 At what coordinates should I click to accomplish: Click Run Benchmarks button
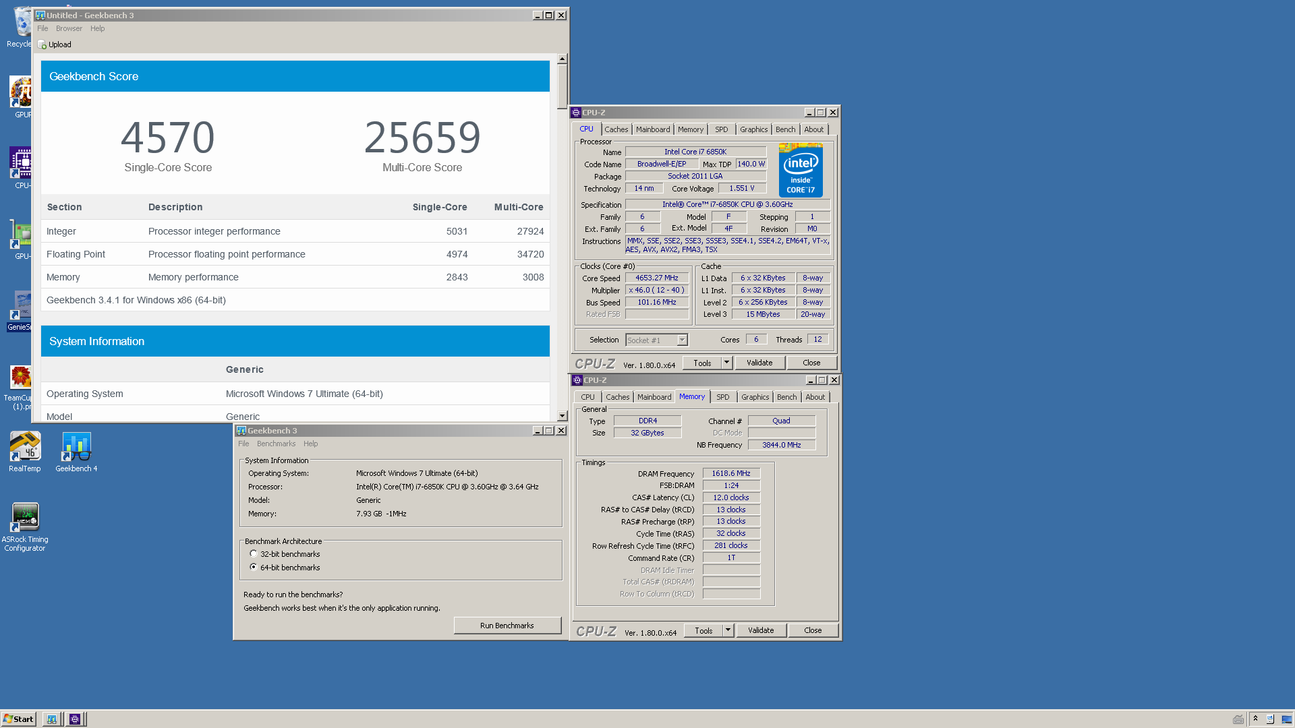[507, 626]
